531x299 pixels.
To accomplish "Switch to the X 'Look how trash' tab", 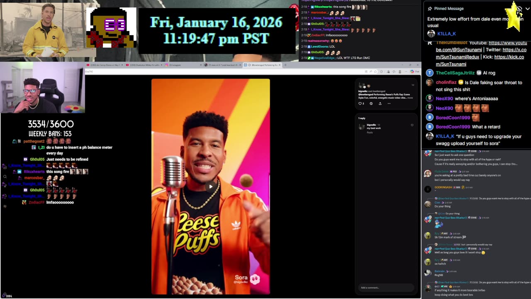I will 222,65.
